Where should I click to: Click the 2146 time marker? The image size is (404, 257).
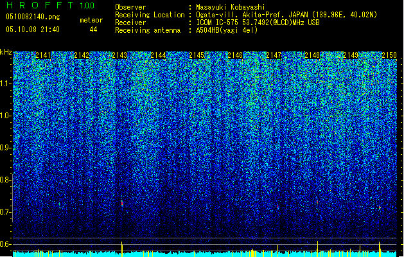pos(235,55)
